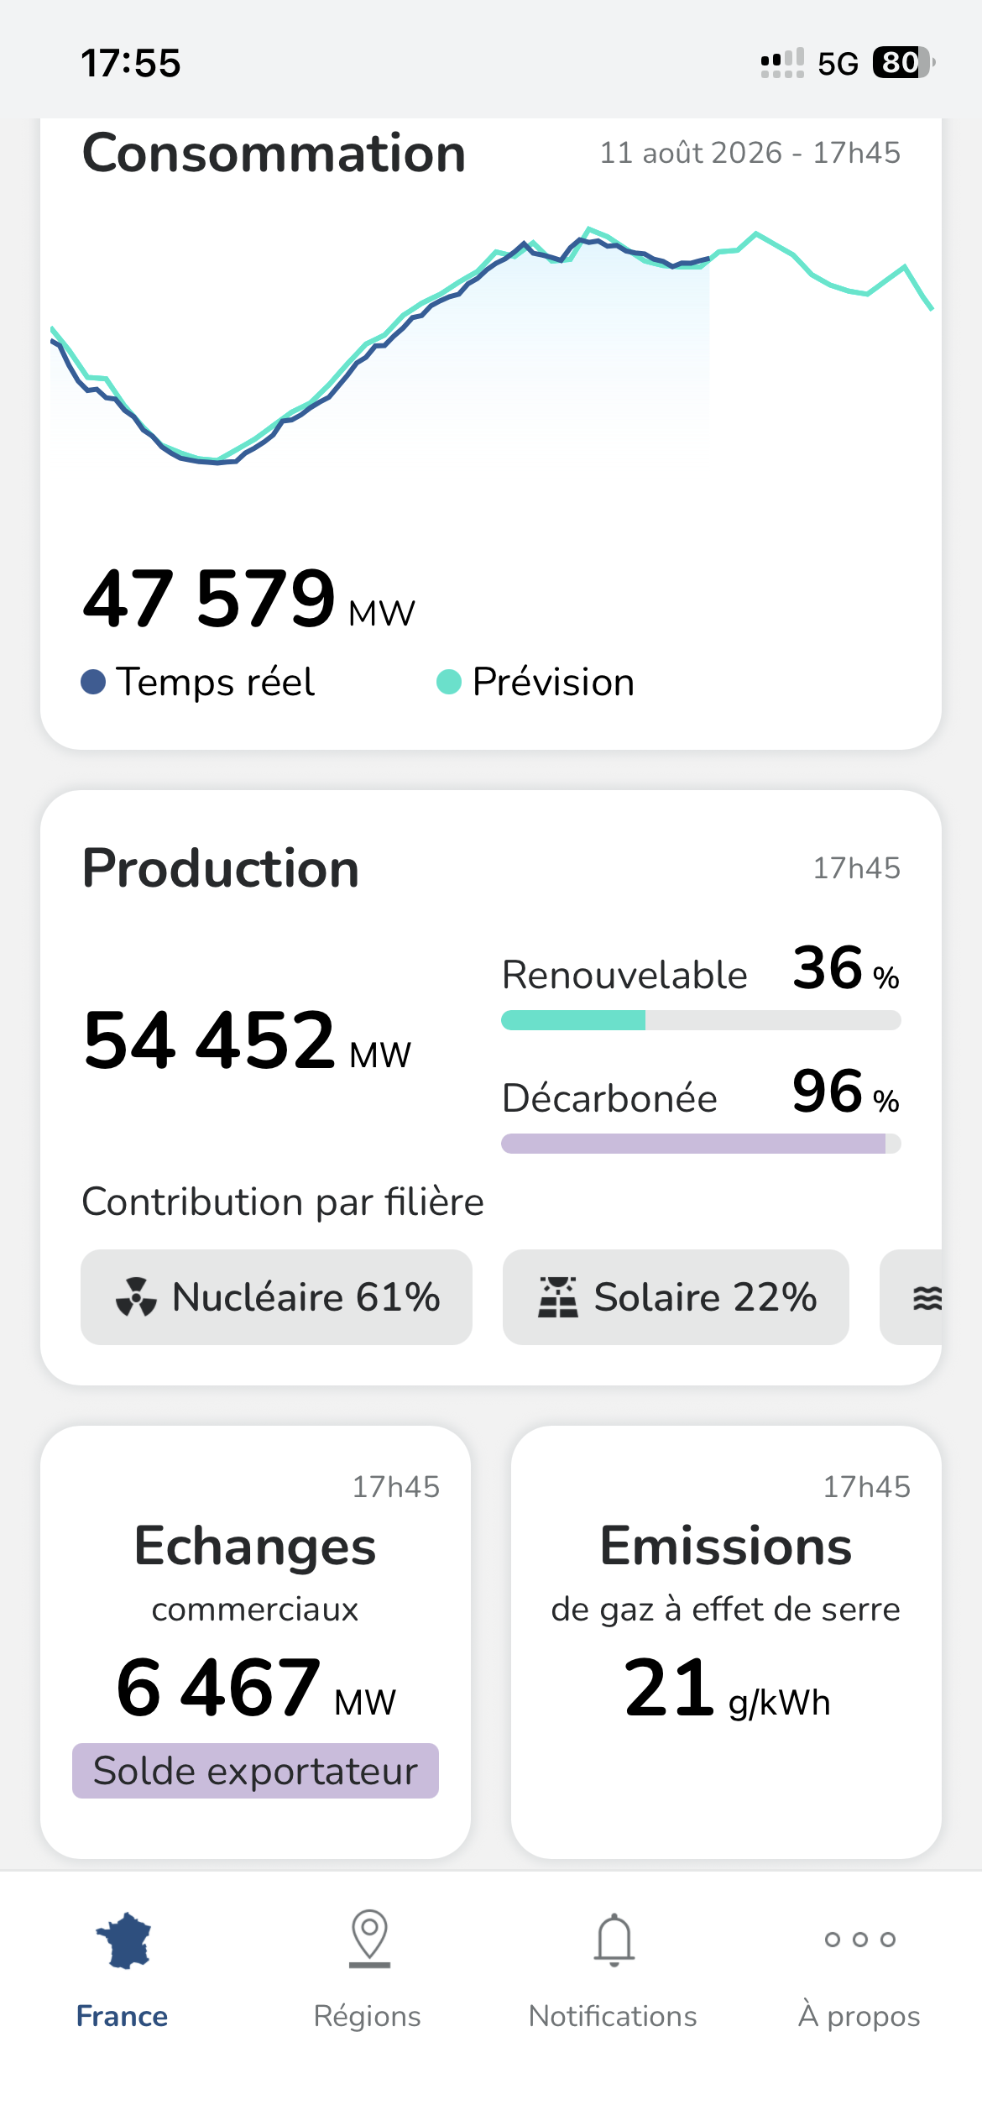
Task: Tap the France map icon
Action: (x=123, y=1940)
